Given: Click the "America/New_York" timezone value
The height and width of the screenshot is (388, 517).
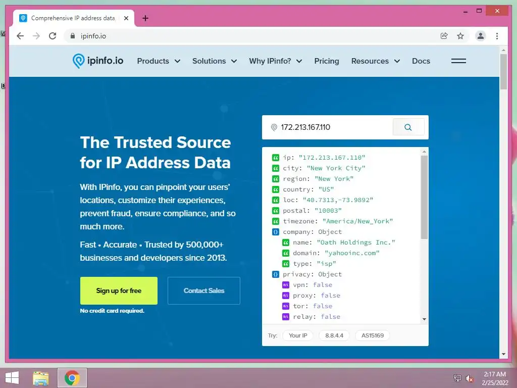Looking at the screenshot, I should pyautogui.click(x=357, y=221).
